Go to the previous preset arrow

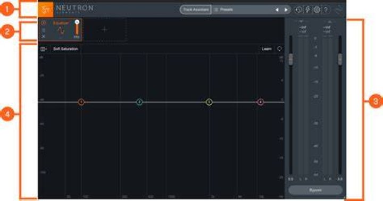pos(277,10)
